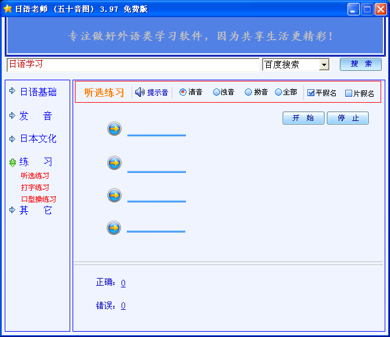Expand the 日本文化 section arrow
Viewport: 390px width, 337px height.
pyautogui.click(x=12, y=139)
